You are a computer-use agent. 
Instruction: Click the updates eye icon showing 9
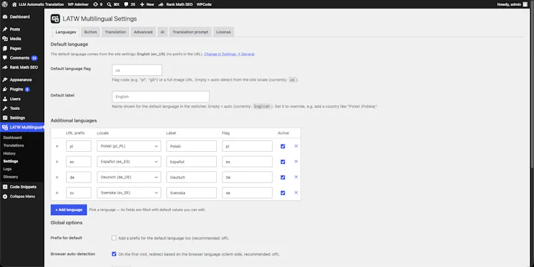click(x=95, y=5)
